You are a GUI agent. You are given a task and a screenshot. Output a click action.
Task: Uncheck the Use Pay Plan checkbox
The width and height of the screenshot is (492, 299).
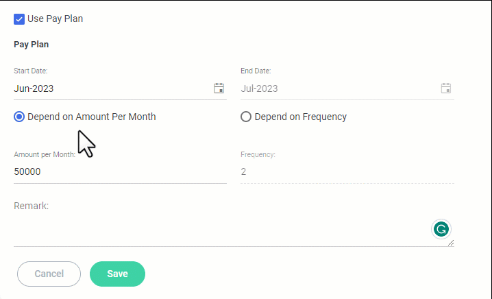click(19, 19)
